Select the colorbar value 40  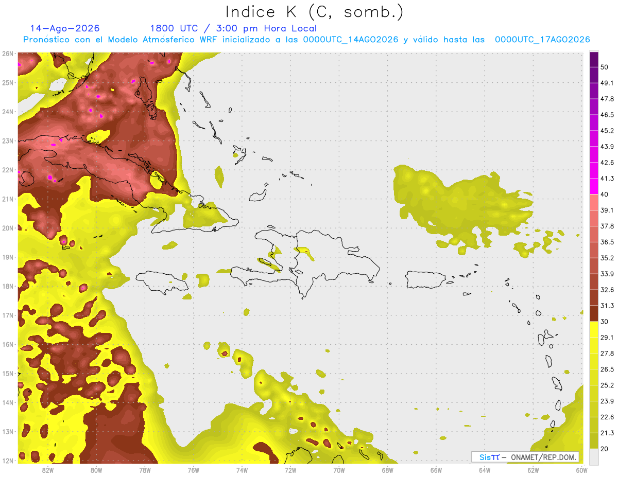(x=604, y=194)
